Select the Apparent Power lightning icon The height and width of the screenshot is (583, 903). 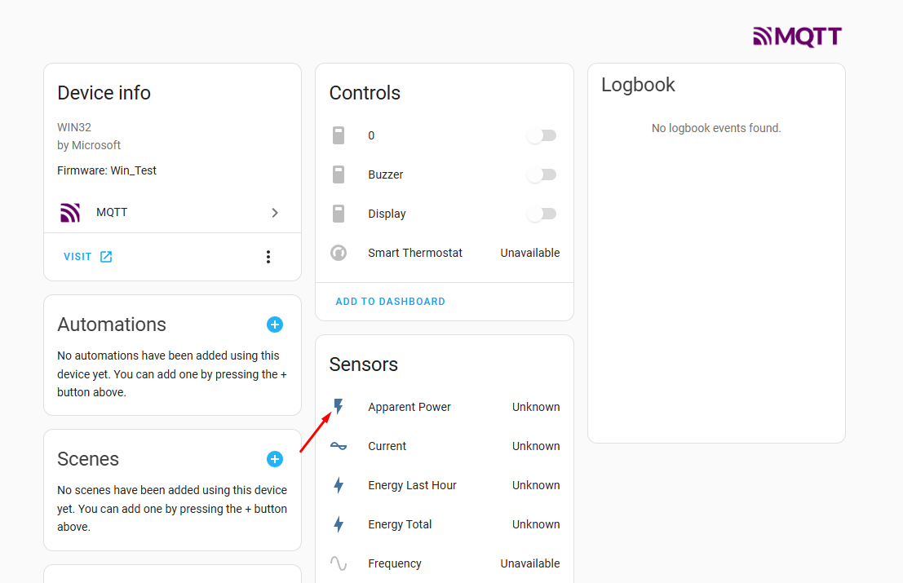coord(339,406)
